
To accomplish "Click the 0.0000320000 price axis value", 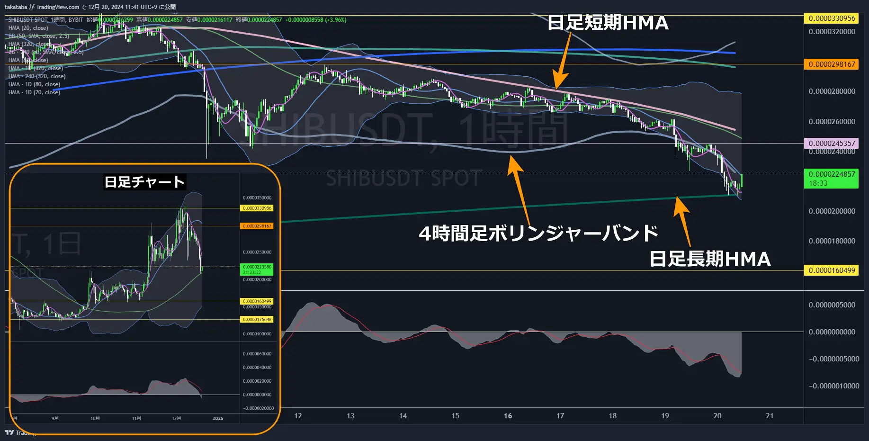I will 832,32.
